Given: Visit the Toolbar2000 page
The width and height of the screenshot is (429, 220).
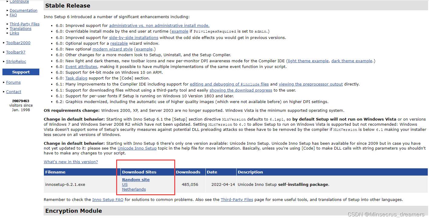Looking at the screenshot, I should pos(18,43).
